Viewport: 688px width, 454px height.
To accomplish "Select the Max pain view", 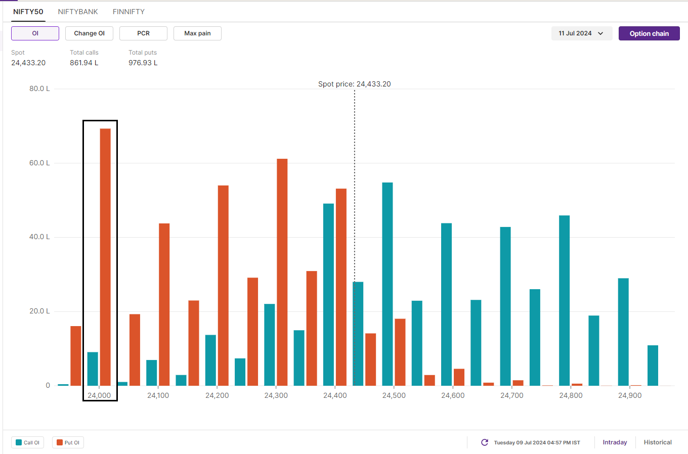I will (197, 33).
